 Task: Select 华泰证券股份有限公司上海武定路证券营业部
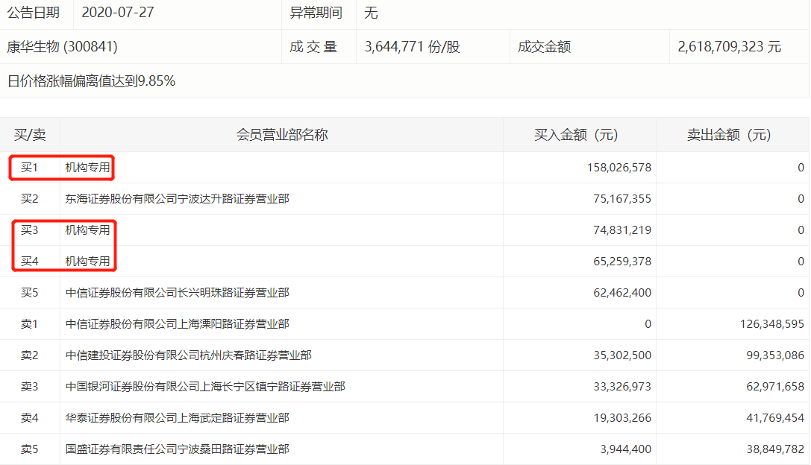(x=178, y=418)
